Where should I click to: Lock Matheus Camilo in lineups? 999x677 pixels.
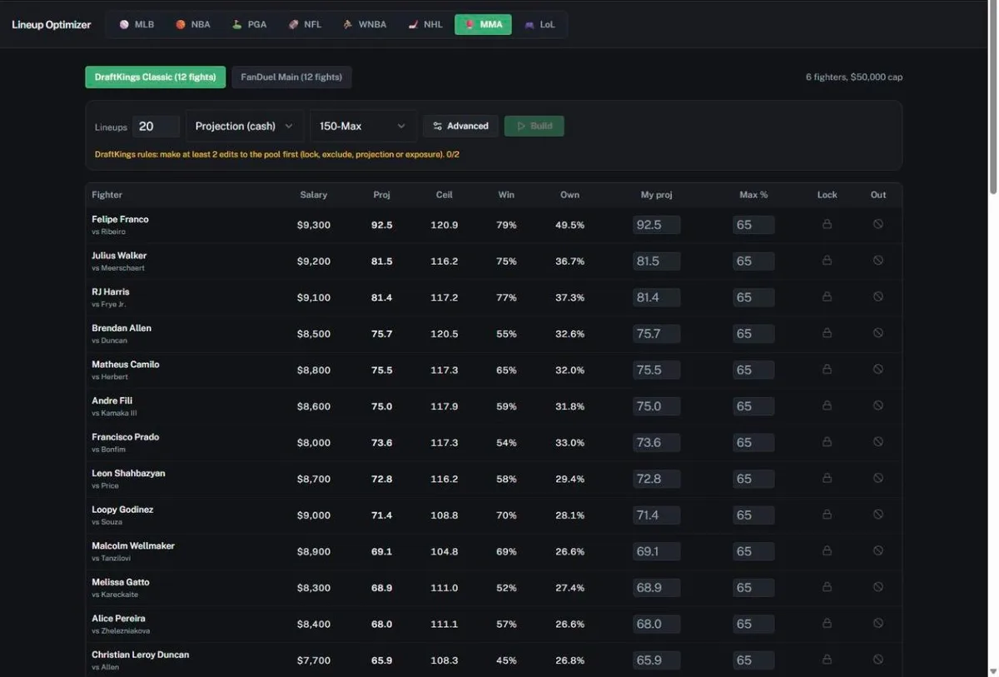[827, 370]
